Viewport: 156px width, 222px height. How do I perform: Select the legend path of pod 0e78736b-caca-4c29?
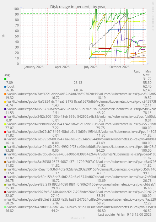[x=81, y=109]
